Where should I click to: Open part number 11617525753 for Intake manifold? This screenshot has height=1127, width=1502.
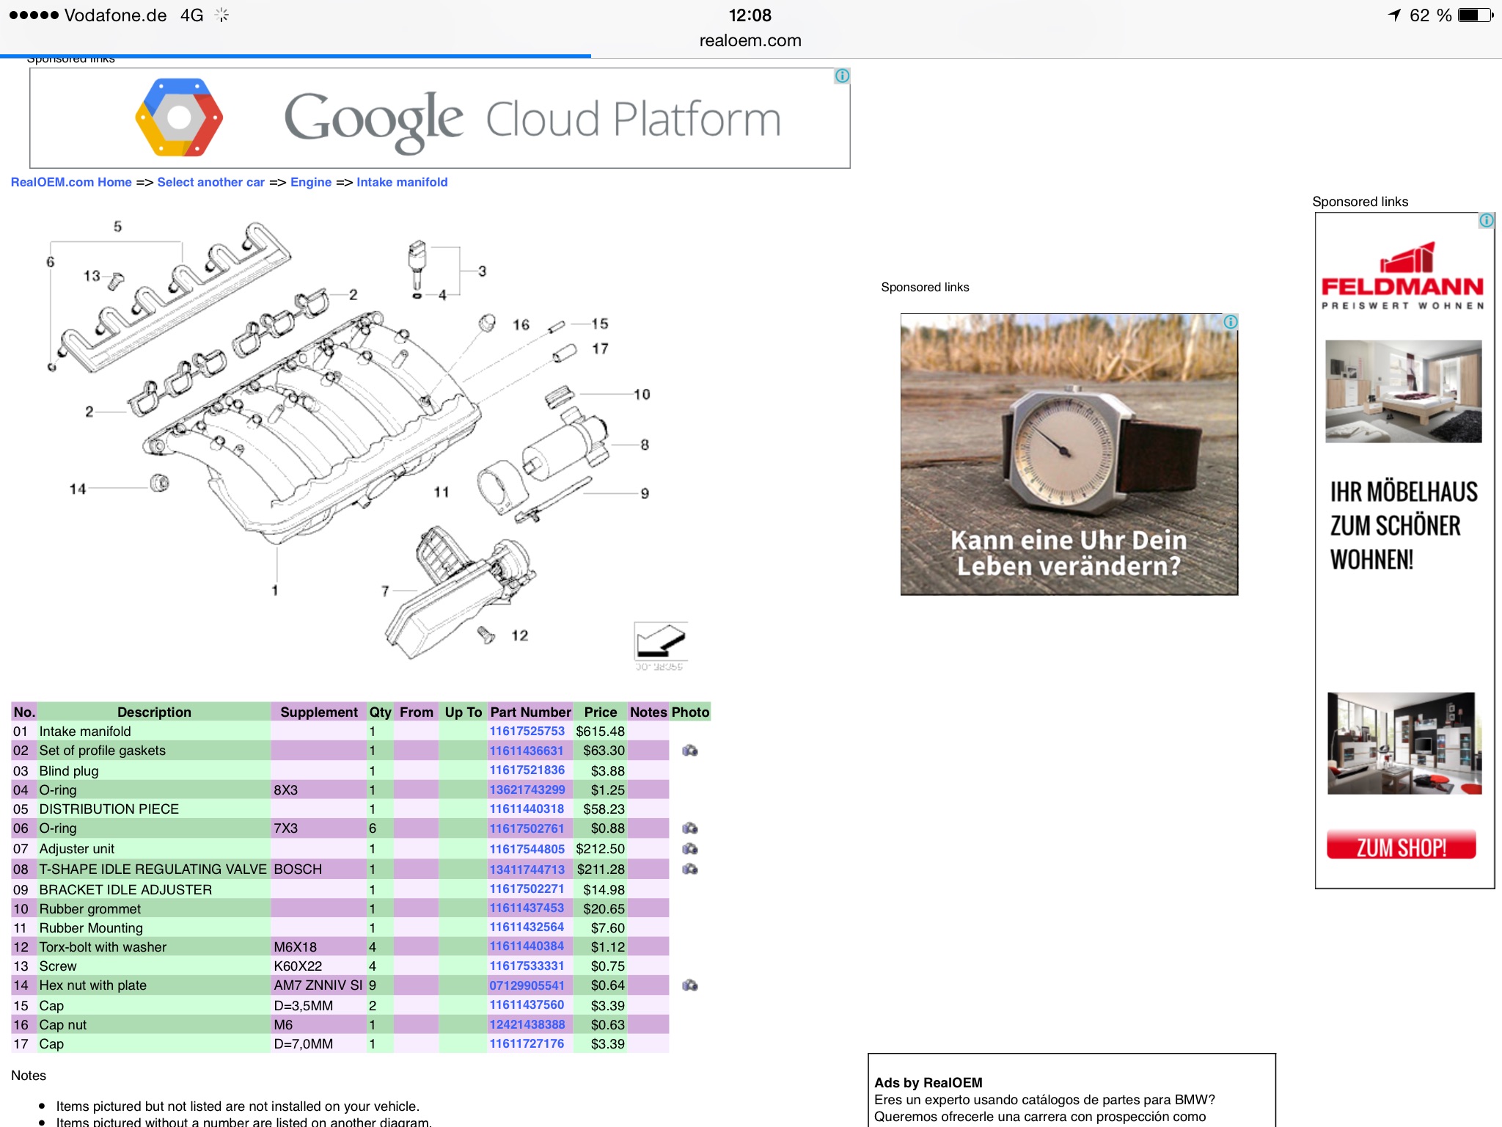527,731
